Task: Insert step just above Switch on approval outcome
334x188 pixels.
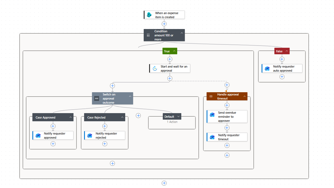Action: pos(112,85)
